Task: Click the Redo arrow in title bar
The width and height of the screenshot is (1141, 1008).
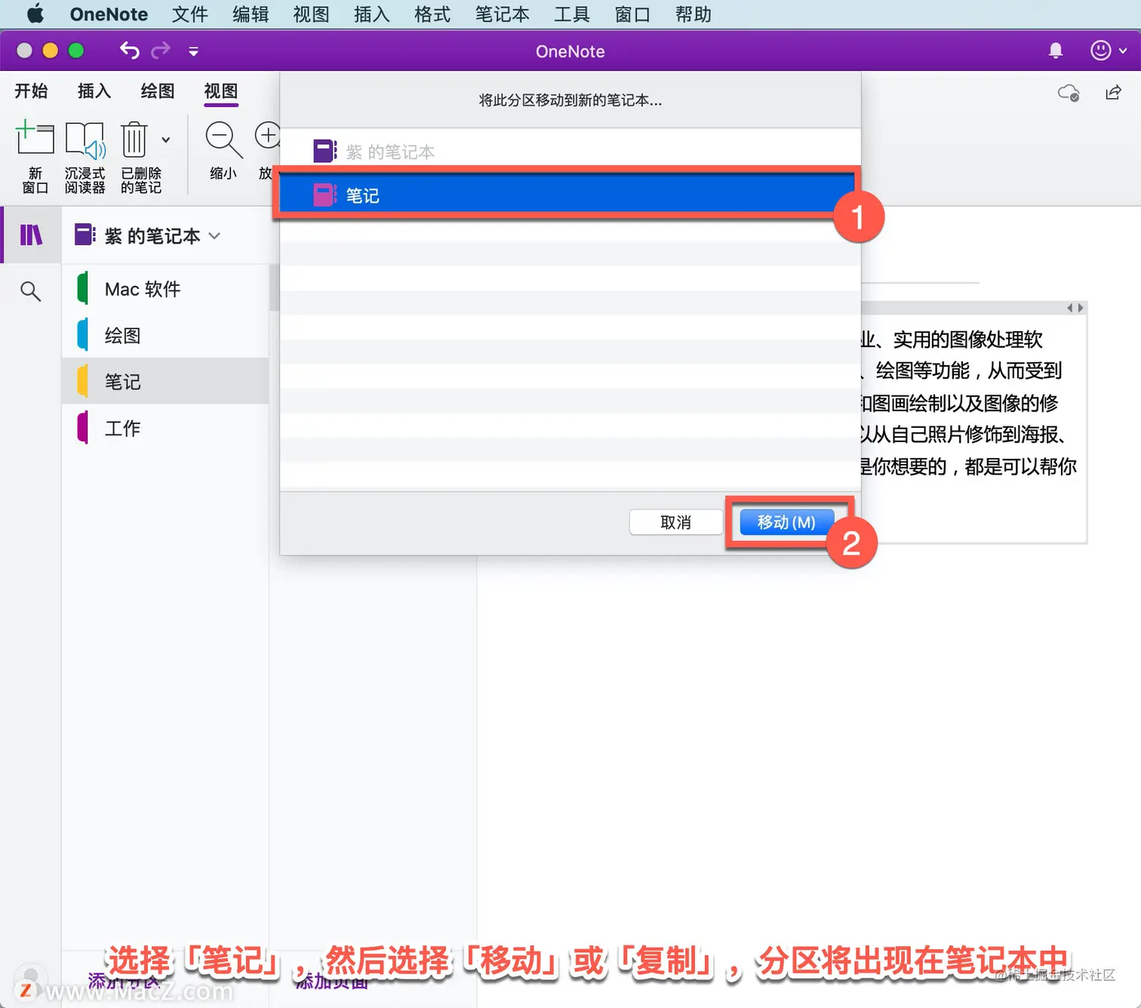Action: [161, 51]
